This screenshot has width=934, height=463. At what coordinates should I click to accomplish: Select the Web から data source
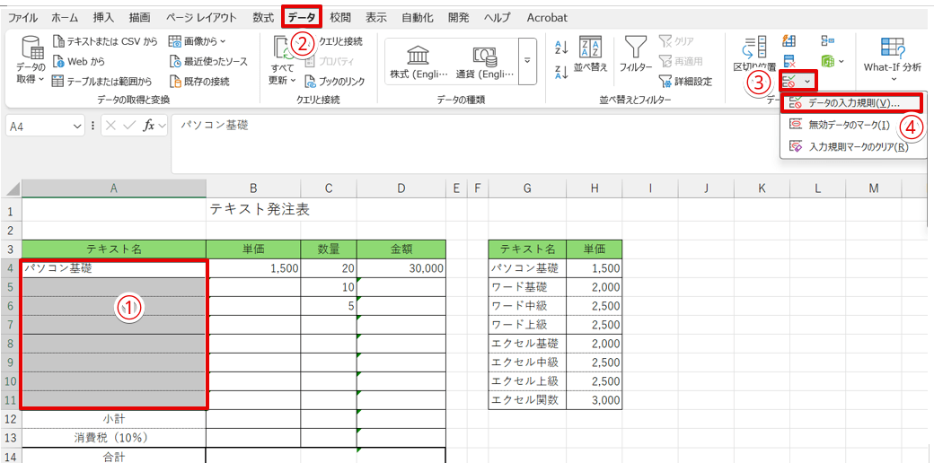tap(79, 61)
